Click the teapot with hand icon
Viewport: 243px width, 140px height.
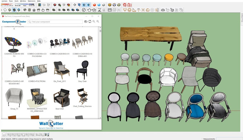click(x=94, y=10)
